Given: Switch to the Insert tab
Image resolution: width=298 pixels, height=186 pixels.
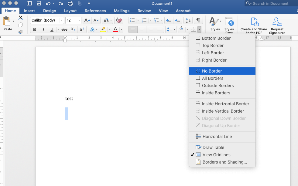Looking at the screenshot, I should [x=29, y=11].
